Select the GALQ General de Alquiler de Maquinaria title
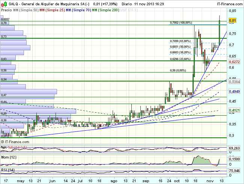Screen dimensions: 244x184 point(49,4)
